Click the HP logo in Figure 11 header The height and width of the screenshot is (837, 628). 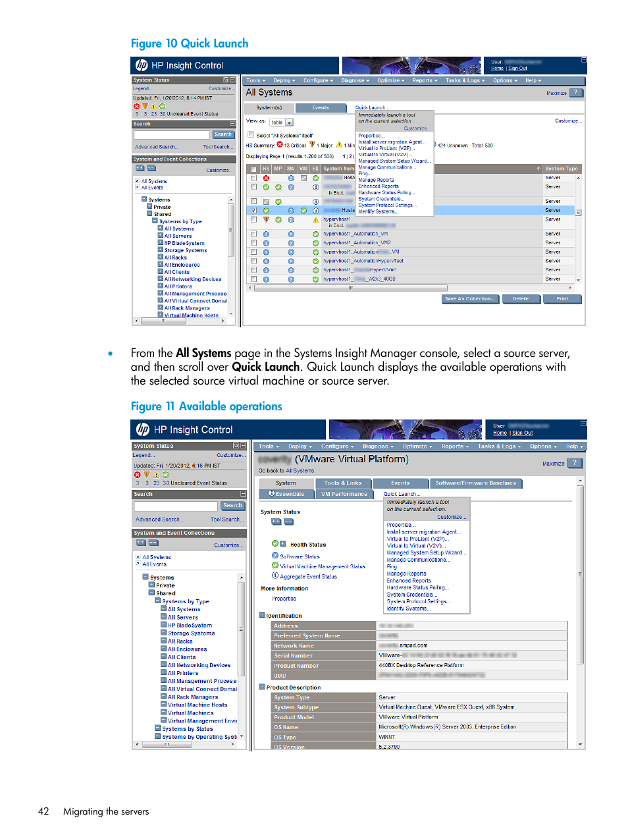[x=143, y=429]
